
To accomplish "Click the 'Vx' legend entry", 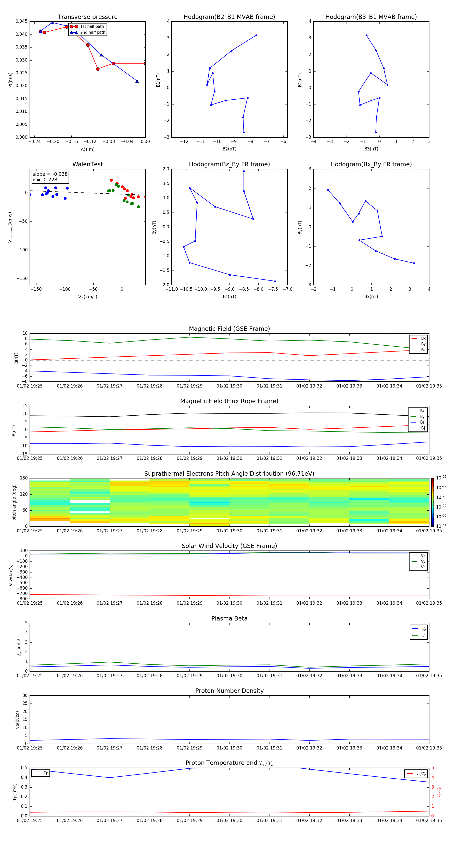I will pos(418,556).
